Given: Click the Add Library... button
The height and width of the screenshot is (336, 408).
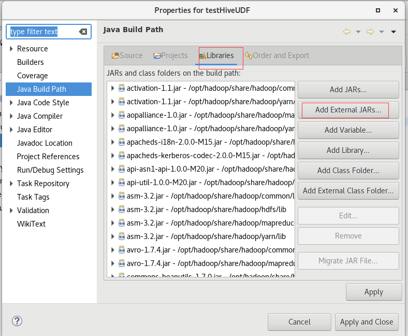Looking at the screenshot, I should [x=348, y=150].
